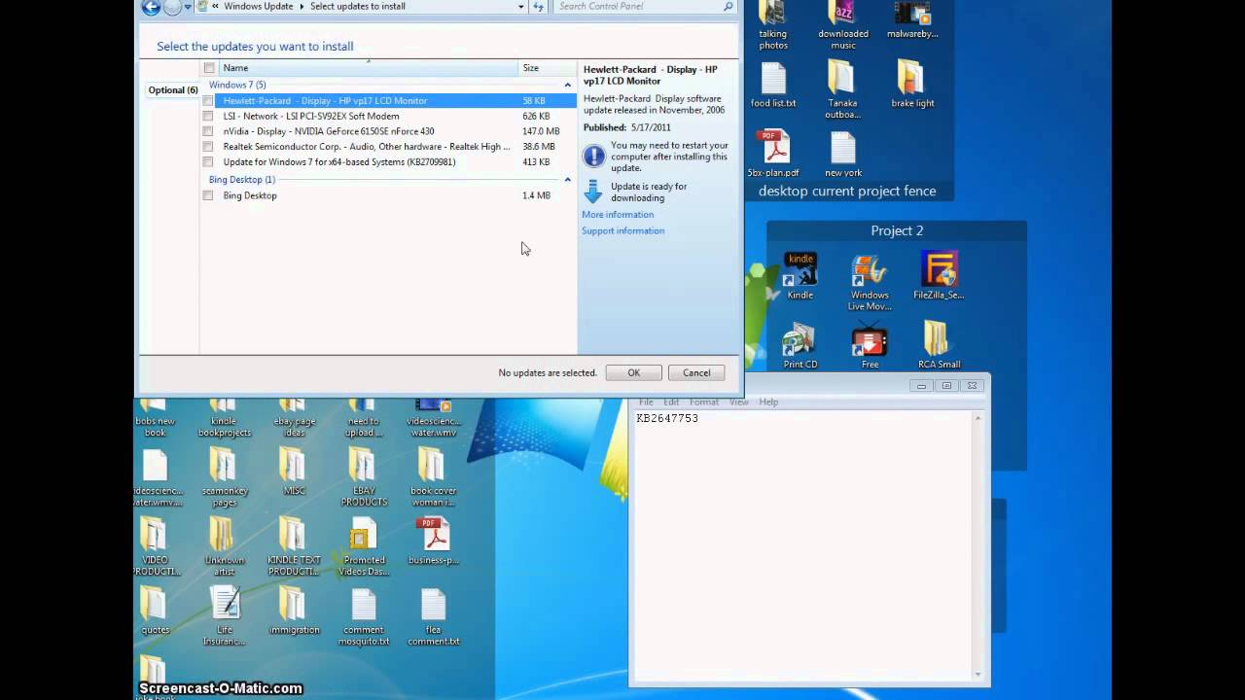Viewport: 1245px width, 700px height.
Task: Check the Bing Desktop update checkbox
Action: click(208, 195)
